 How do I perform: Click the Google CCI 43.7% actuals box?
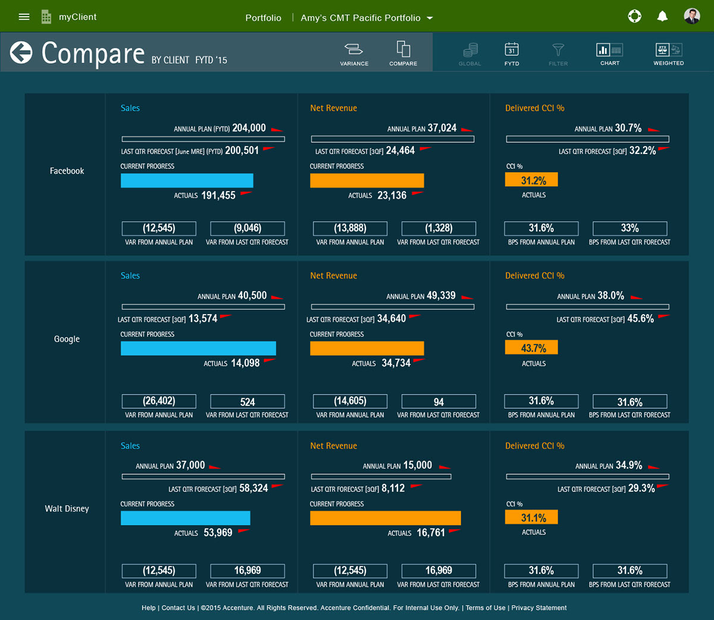coord(531,348)
